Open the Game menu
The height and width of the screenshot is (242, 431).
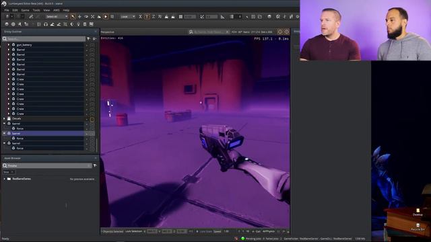[x=26, y=10]
